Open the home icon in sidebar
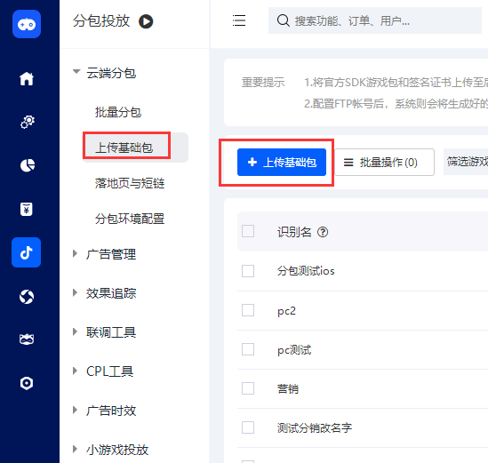Screen dimensions: 488x463 [x=27, y=78]
